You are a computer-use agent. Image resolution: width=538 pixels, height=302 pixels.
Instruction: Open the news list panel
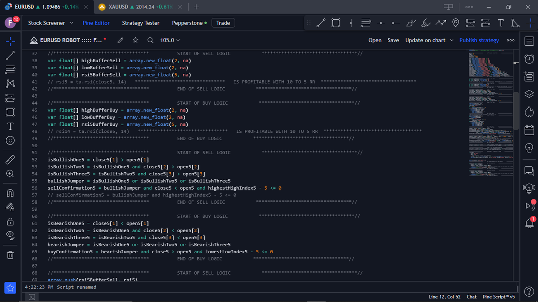pyautogui.click(x=529, y=76)
